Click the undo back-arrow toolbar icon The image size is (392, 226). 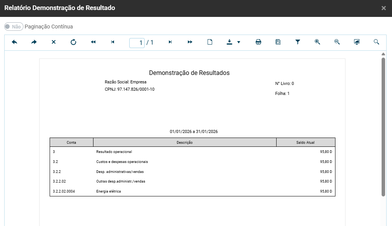15,42
